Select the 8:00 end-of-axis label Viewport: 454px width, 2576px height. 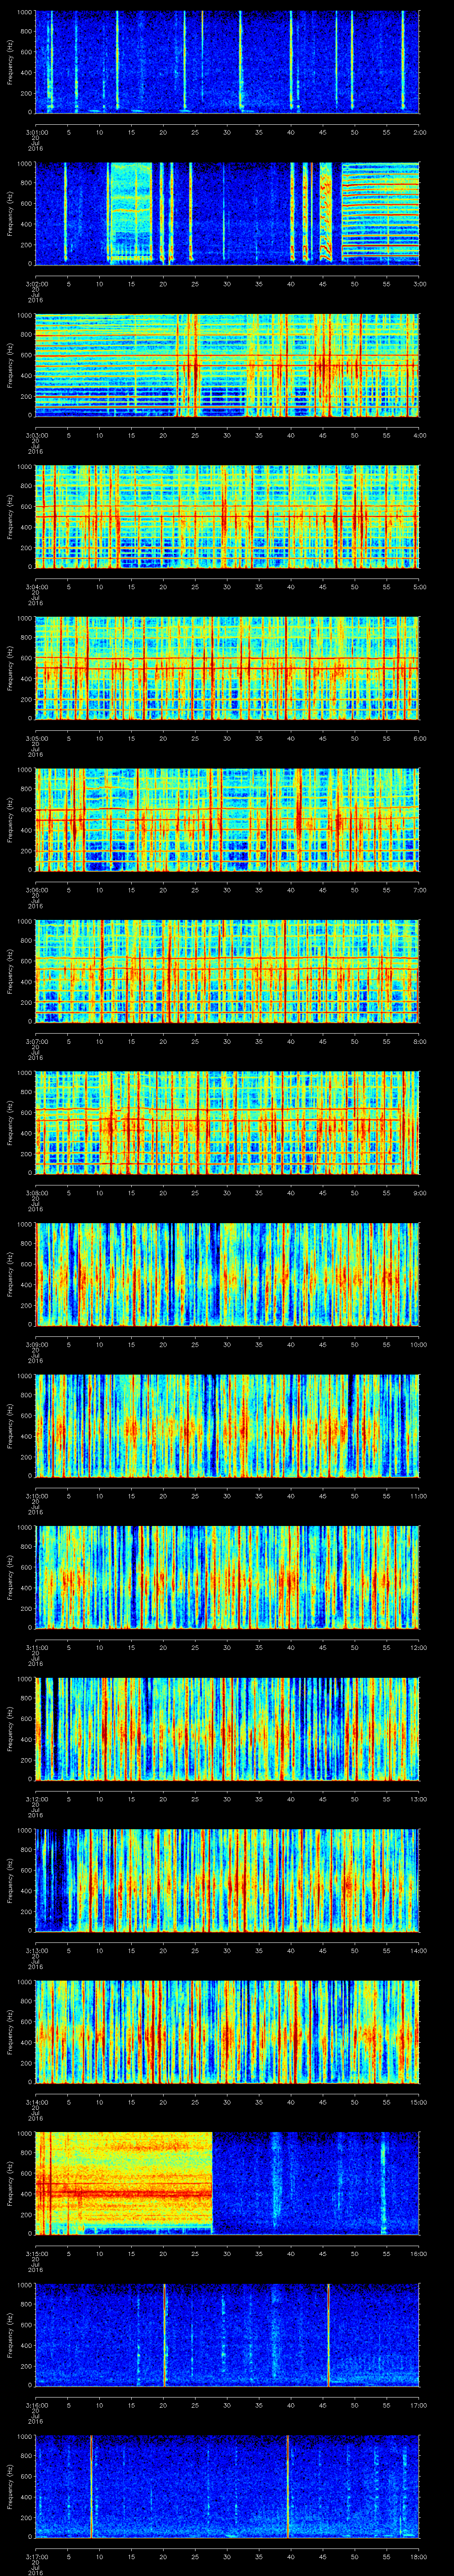tap(419, 1041)
